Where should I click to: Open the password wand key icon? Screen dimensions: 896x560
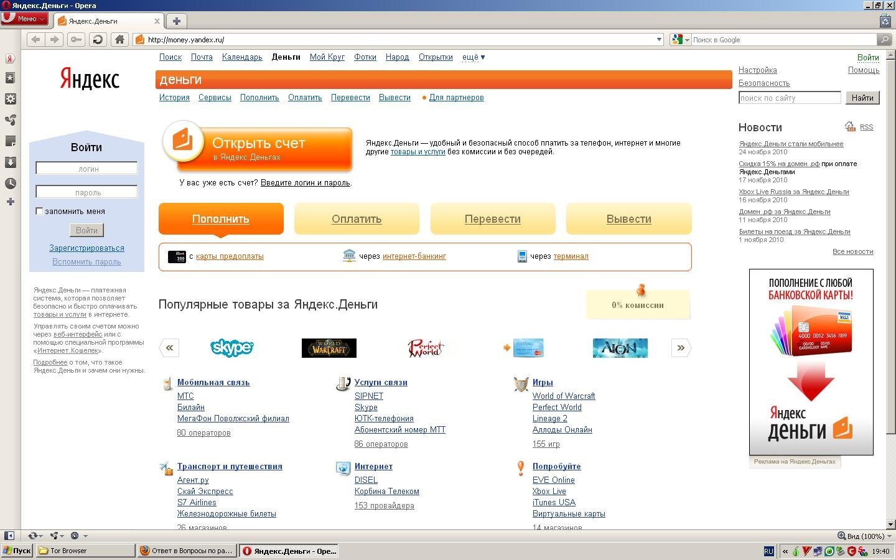point(76,40)
